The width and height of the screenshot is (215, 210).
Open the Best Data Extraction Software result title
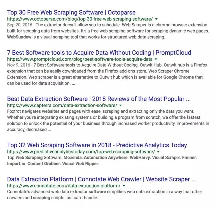99,99
